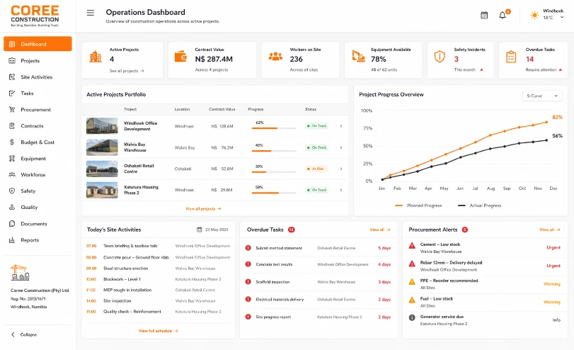Expand the Windhoek Office Development row chevron
This screenshot has height=350, width=574.
(341, 126)
